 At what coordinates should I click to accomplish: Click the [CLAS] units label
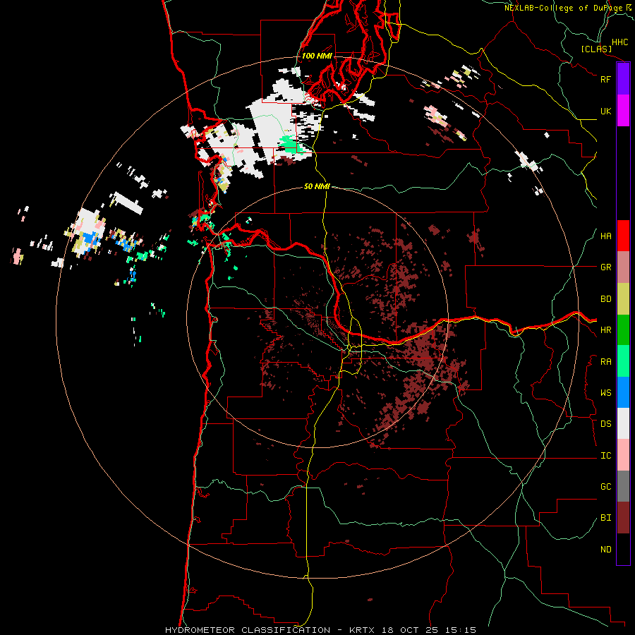point(596,49)
